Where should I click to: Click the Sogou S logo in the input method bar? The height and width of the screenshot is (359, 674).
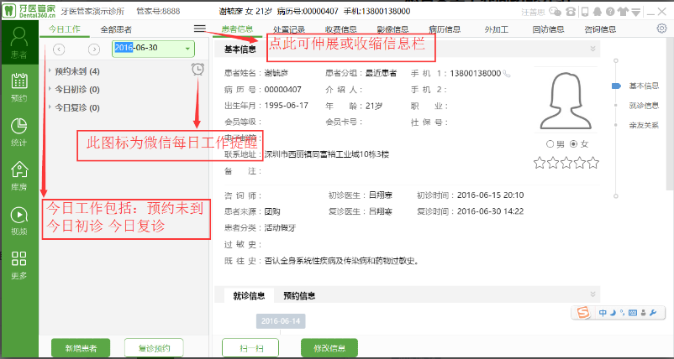(583, 313)
